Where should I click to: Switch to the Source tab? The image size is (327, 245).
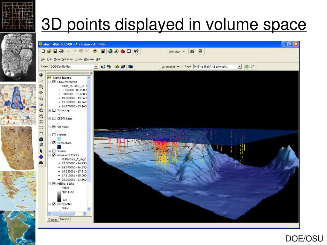pyautogui.click(x=65, y=219)
